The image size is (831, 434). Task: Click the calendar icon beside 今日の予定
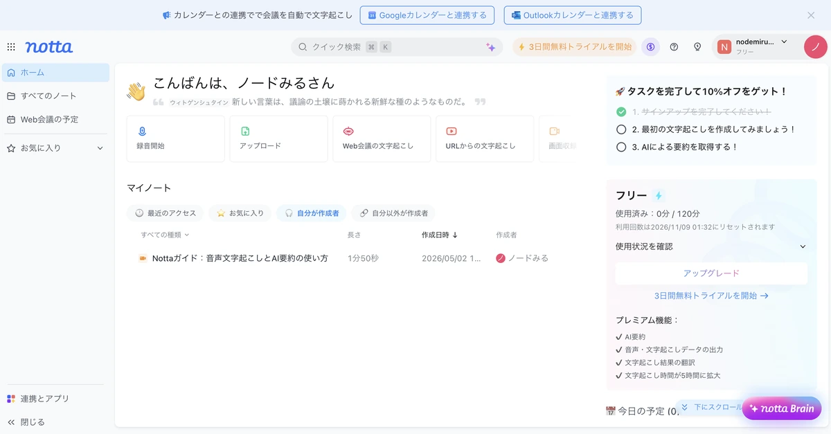point(611,411)
